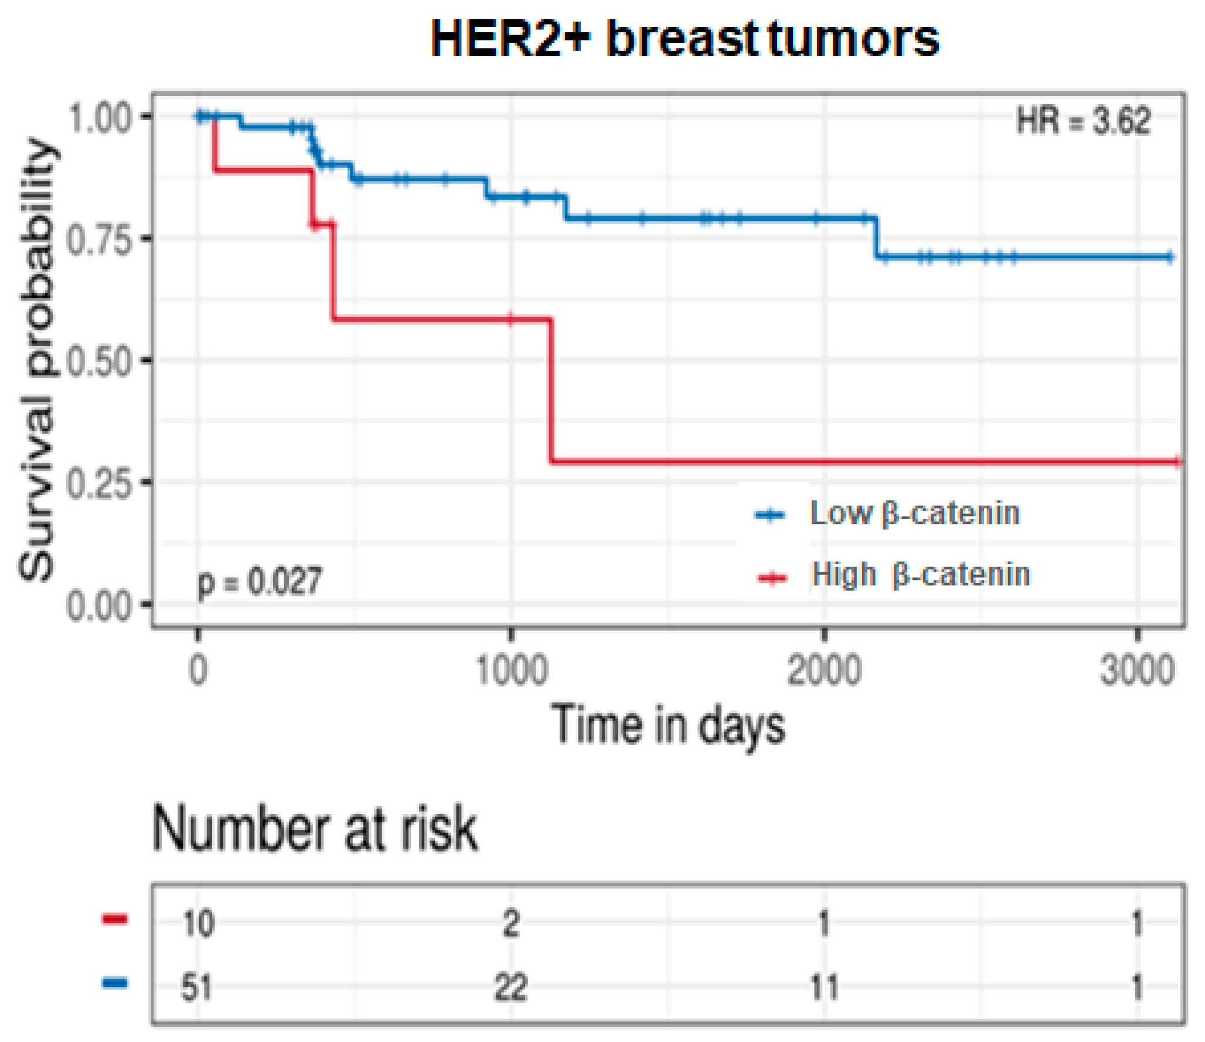Select the value 11 in the risk table
Image resolution: width=1205 pixels, height=1042 pixels.
823,988
